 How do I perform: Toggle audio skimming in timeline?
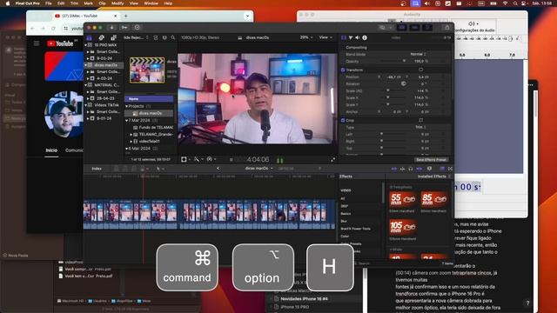click(x=402, y=169)
